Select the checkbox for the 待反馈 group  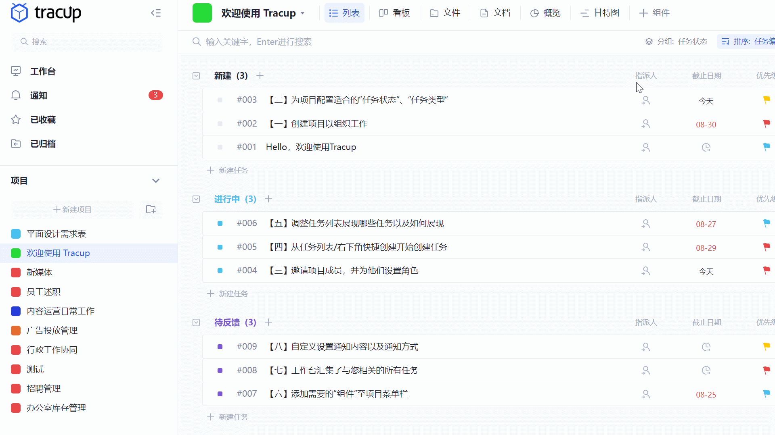(x=196, y=323)
